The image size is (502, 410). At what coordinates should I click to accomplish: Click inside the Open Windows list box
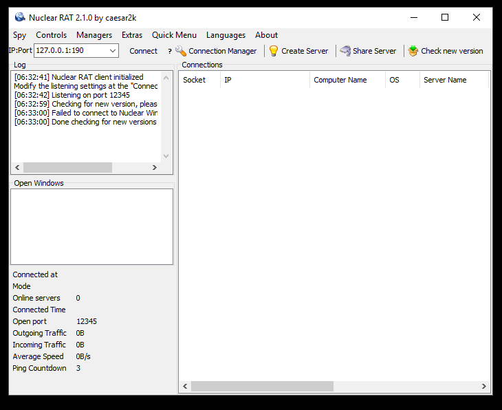[92, 226]
